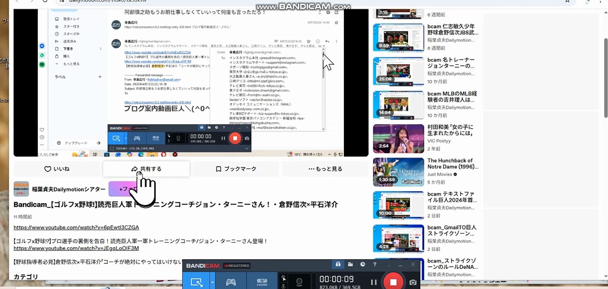Click the カテゴリ heading
The image size is (608, 289).
tap(26, 277)
